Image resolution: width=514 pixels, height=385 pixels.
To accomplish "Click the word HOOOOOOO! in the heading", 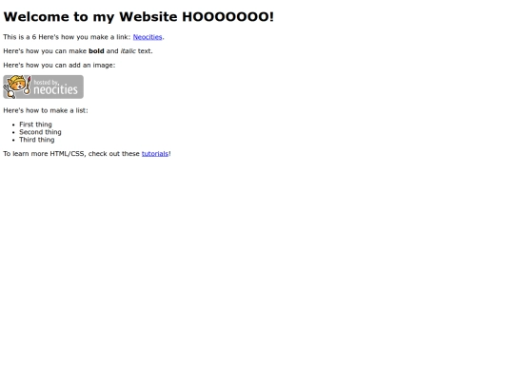I will pos(227,17).
